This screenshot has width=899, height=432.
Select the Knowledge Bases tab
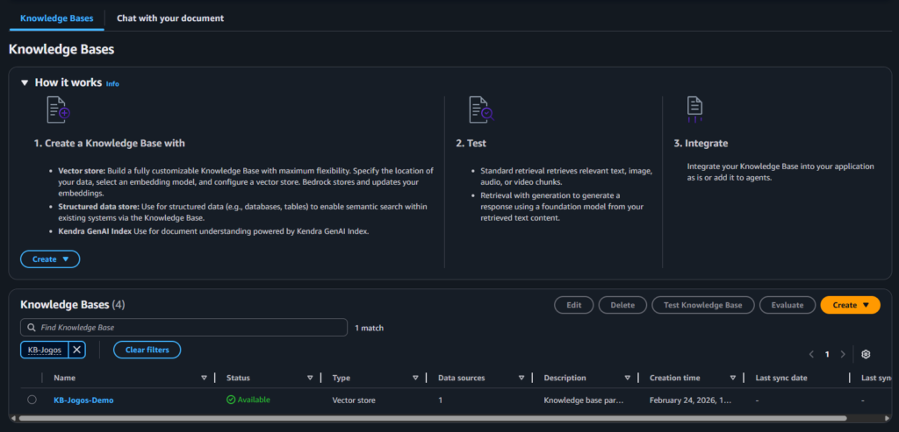coord(57,18)
